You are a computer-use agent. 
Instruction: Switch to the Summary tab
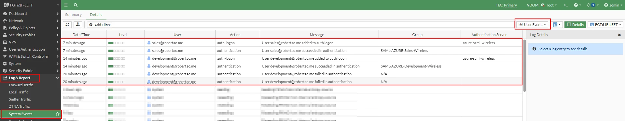coord(73,15)
